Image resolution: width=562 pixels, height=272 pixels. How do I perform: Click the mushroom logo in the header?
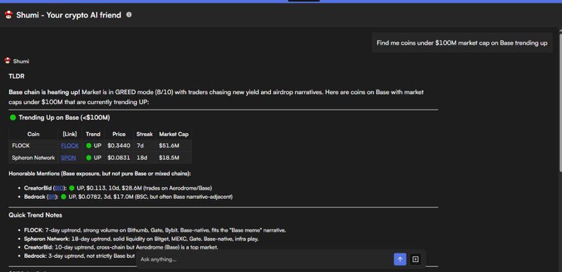(x=8, y=15)
